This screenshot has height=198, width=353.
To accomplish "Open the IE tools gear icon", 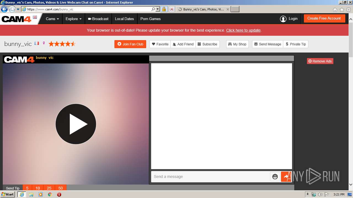I will [349, 10].
